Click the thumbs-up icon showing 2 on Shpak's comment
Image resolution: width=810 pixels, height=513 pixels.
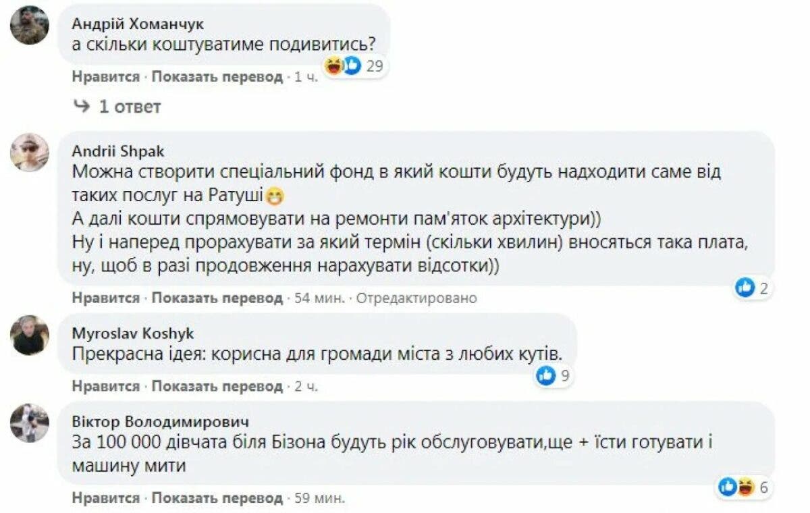[744, 286]
